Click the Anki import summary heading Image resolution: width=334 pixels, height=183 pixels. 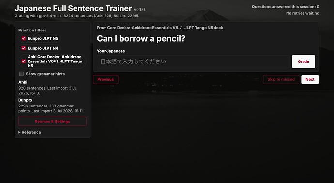coord(23,82)
